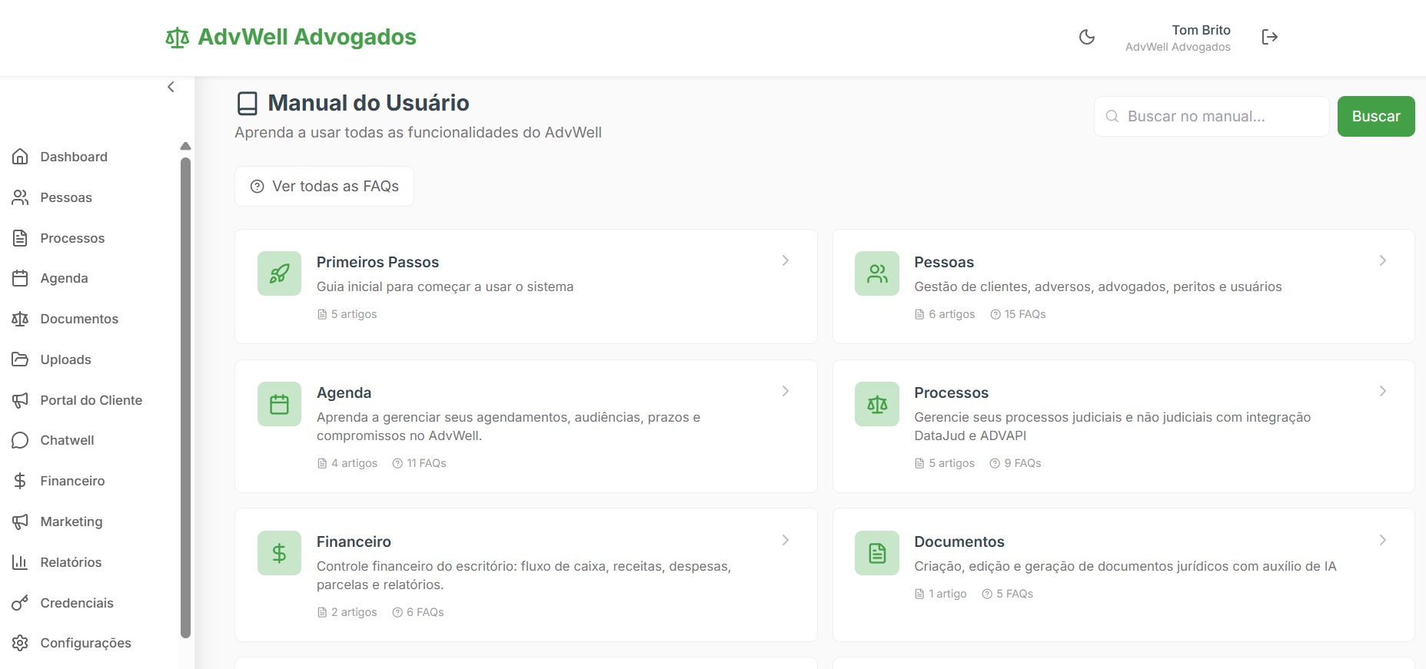Image resolution: width=1426 pixels, height=669 pixels.
Task: Expand the Pessoas card chevron
Action: [1383, 260]
